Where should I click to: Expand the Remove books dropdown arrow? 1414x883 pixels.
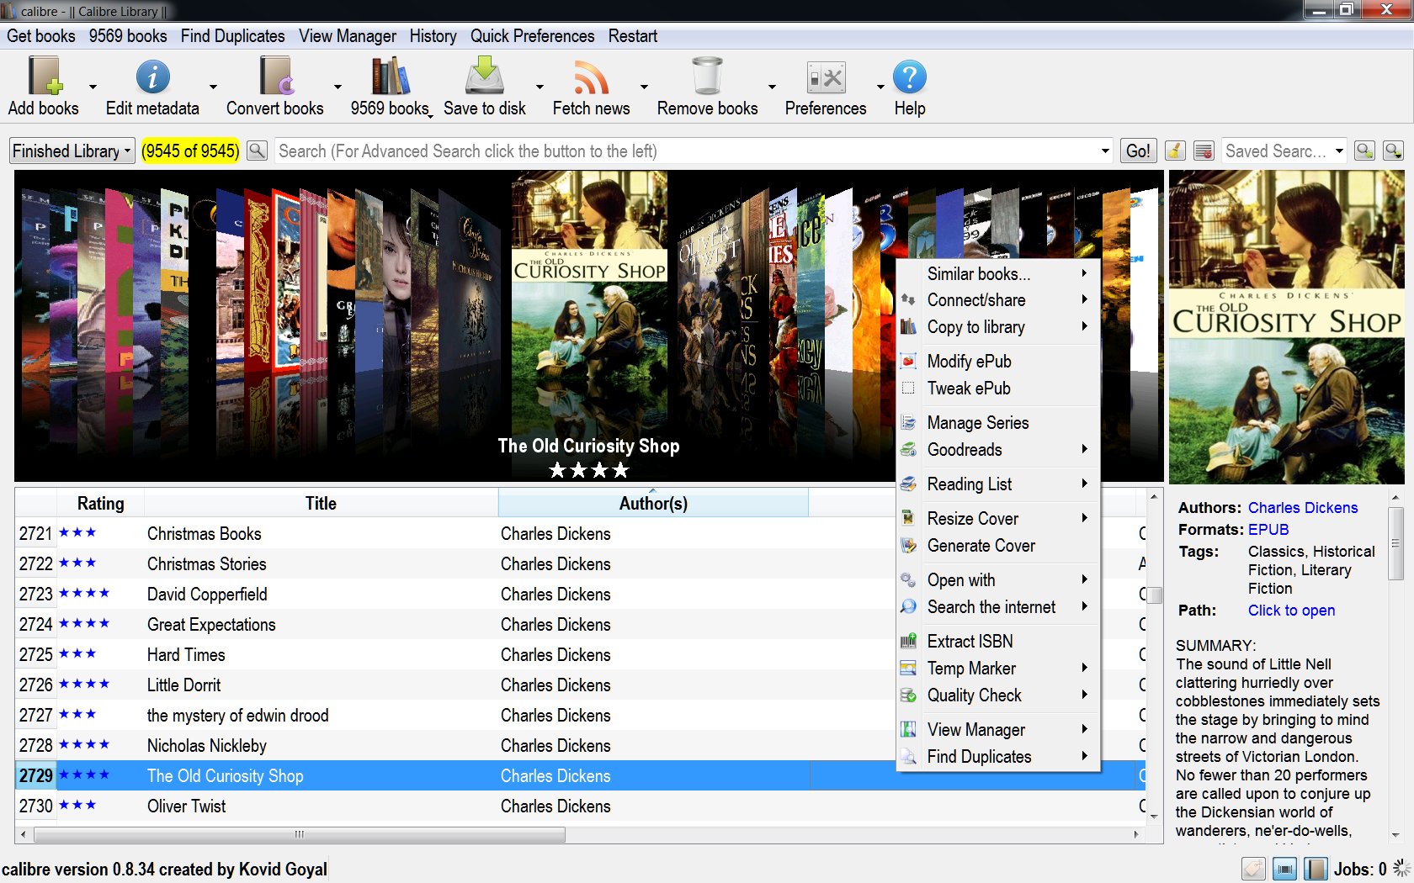772,87
